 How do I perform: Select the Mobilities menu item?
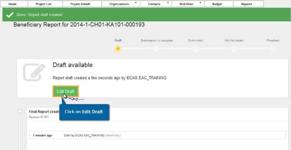(186, 4)
